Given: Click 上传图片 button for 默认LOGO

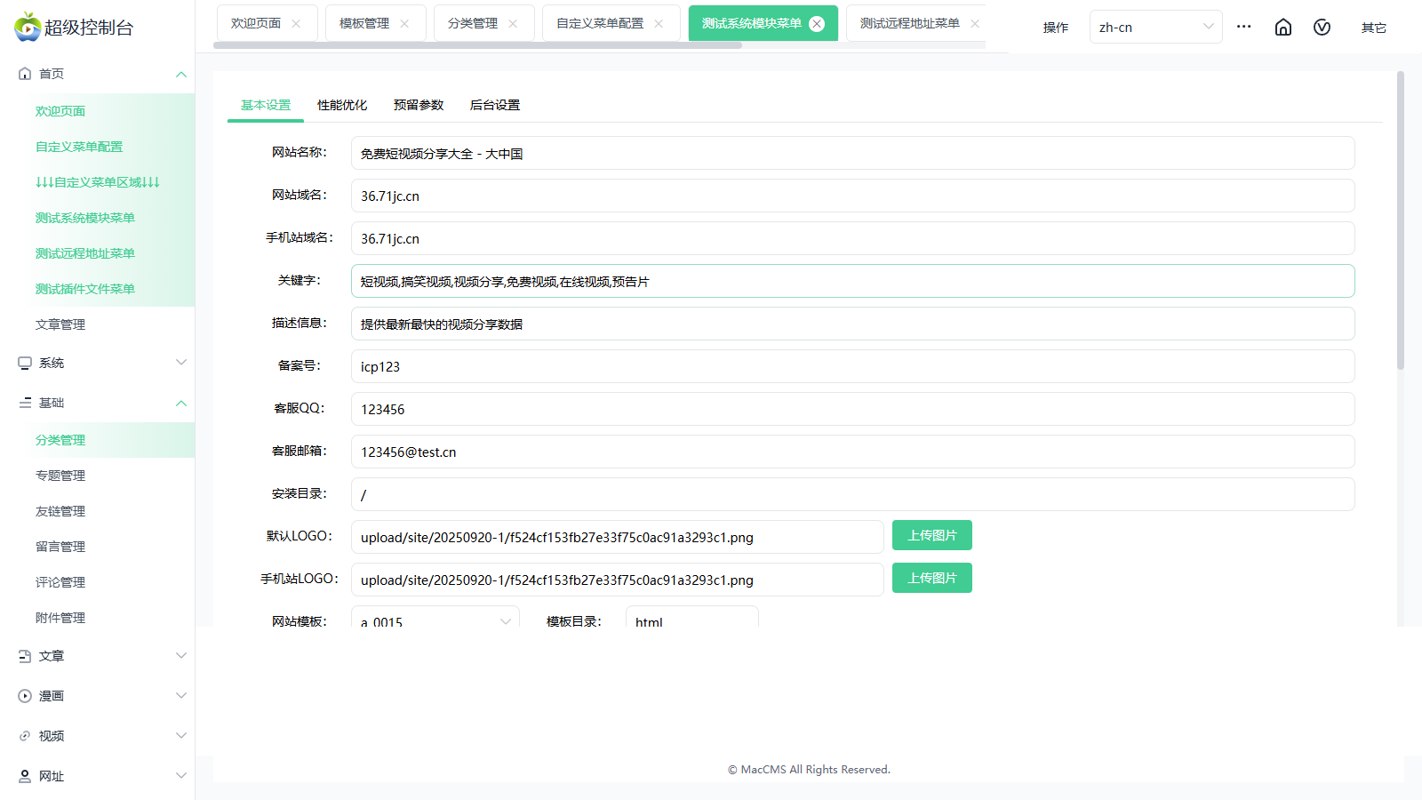Looking at the screenshot, I should 931,535.
